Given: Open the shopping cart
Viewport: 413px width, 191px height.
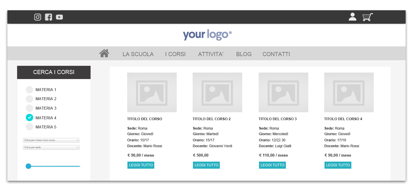Looking at the screenshot, I should 368,17.
